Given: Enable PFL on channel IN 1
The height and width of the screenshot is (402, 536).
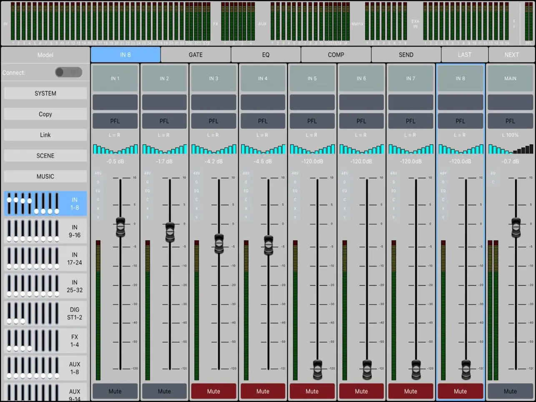Looking at the screenshot, I should [115, 121].
